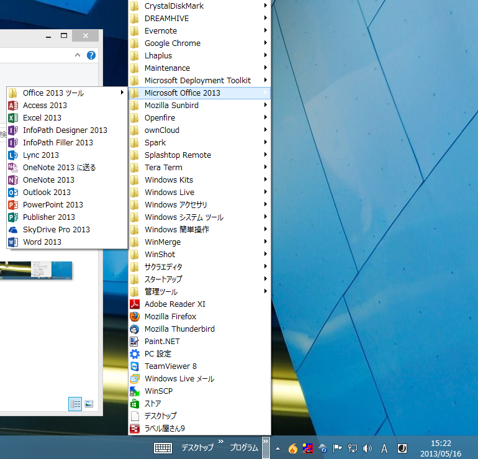Image resolution: width=478 pixels, height=459 pixels.
Task: Launch OneNote 2013
Action: click(x=67, y=180)
